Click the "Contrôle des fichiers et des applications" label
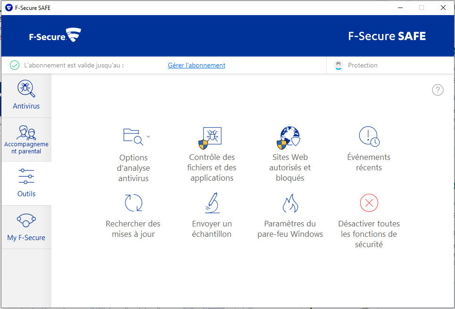 (212, 167)
